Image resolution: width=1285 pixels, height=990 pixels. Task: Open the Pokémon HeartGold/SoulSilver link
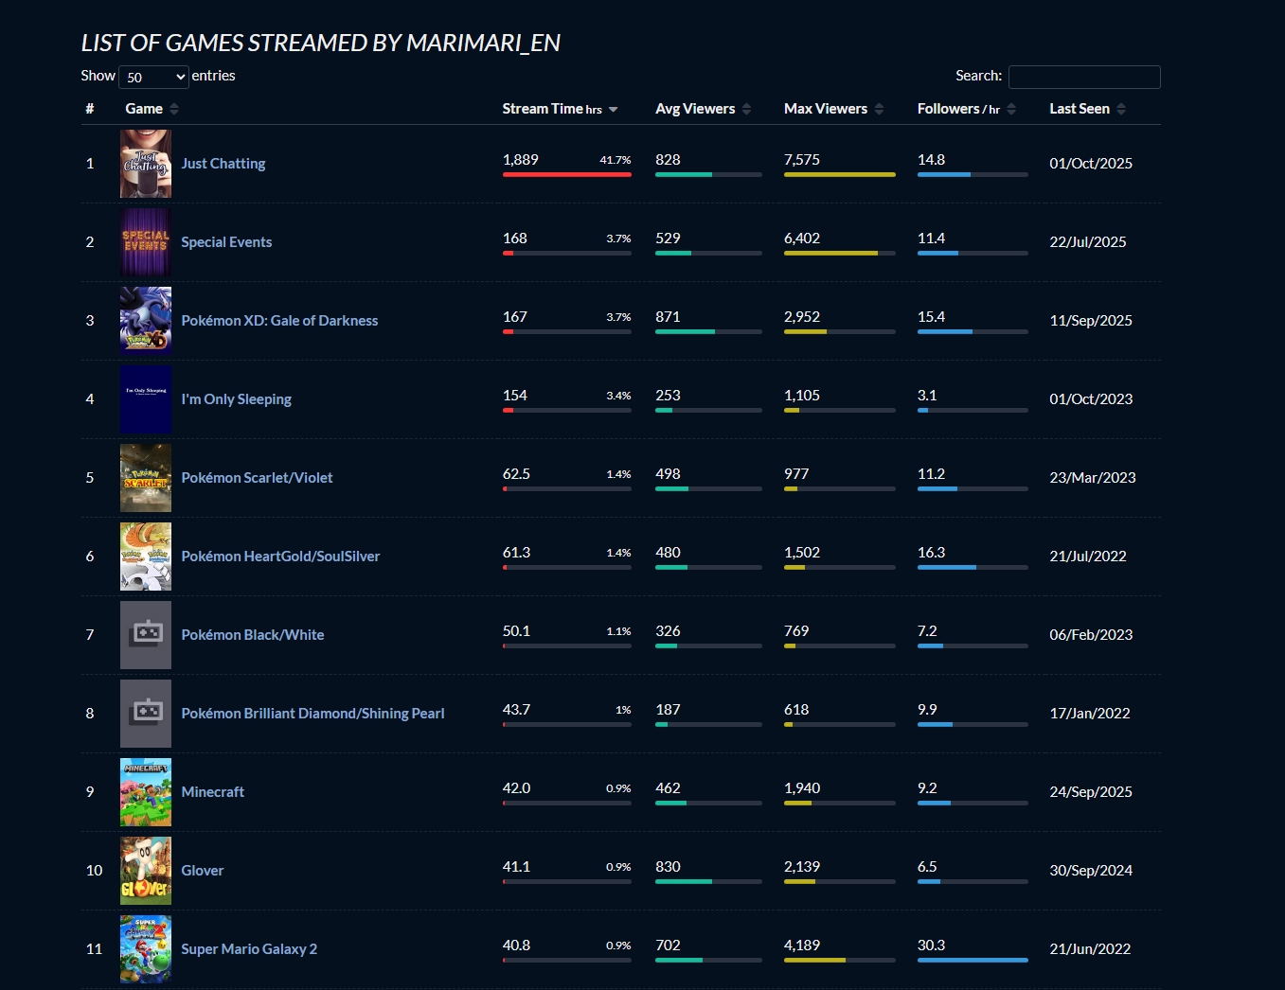[x=280, y=557]
